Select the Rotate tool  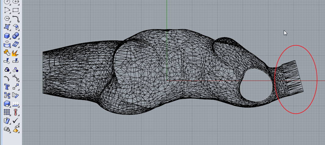click(x=16, y=95)
